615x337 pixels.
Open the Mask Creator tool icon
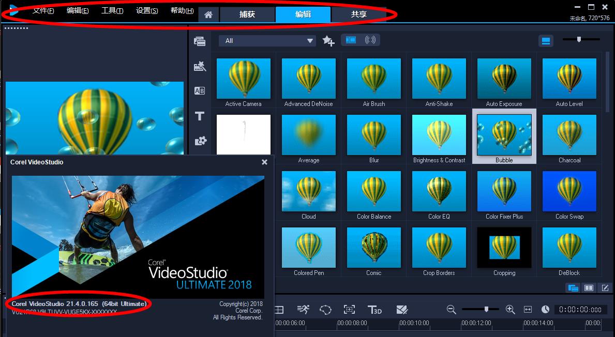point(325,310)
